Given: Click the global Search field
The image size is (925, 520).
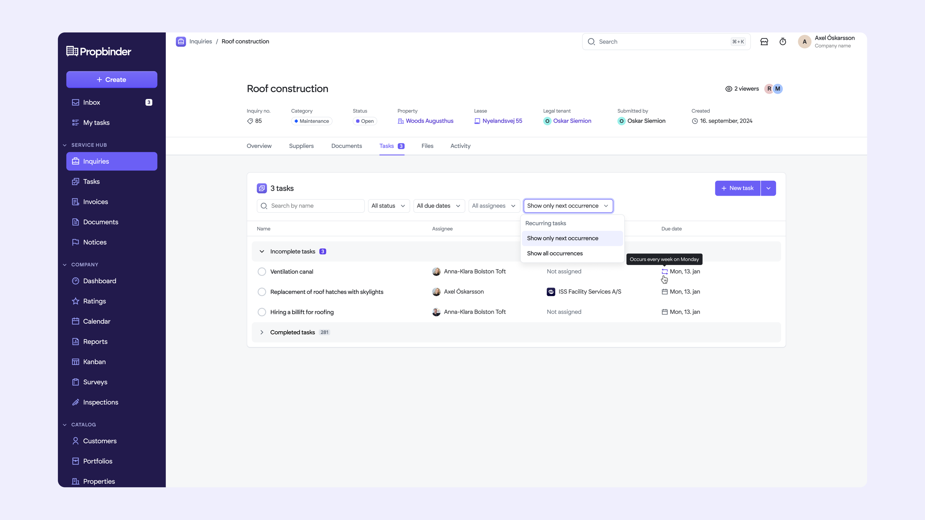Looking at the screenshot, I should pyautogui.click(x=666, y=42).
